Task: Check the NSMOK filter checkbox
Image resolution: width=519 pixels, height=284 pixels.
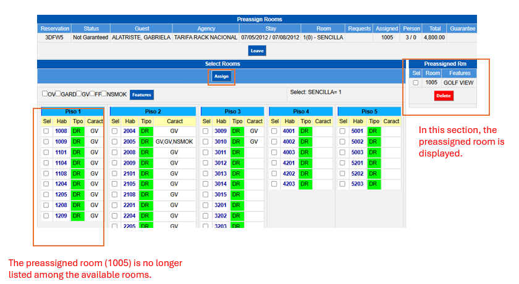Action: 104,94
